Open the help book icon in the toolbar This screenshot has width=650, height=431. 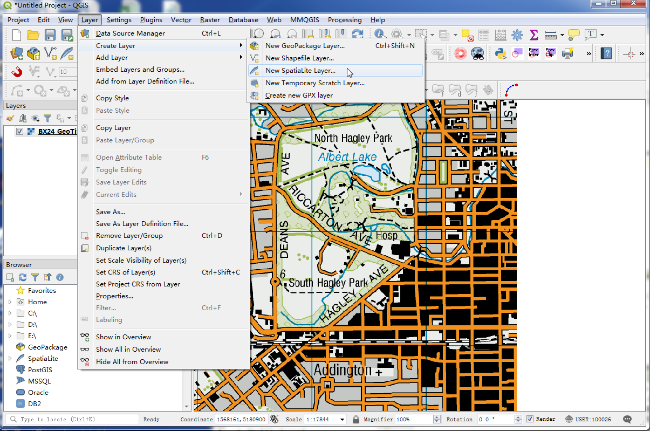tap(607, 53)
